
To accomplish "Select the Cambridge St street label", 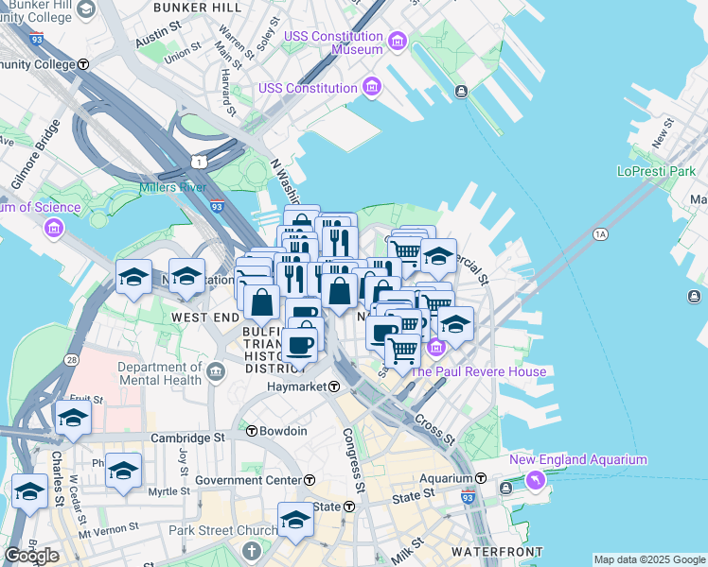I will [x=187, y=438].
